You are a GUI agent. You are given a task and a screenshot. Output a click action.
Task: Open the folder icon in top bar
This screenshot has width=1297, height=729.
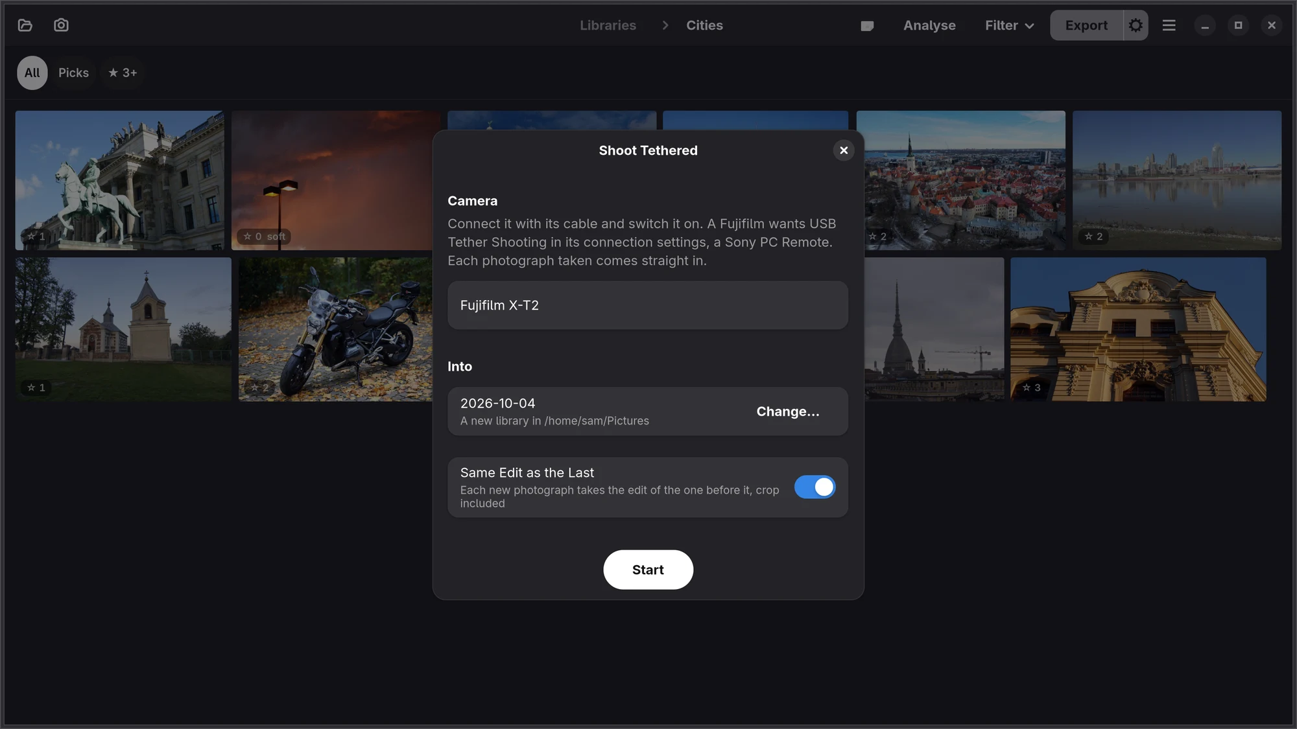tap(25, 25)
